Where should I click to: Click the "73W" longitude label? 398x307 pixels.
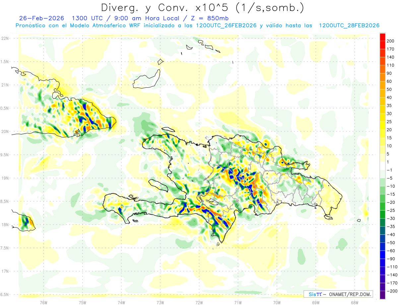(x=160, y=302)
